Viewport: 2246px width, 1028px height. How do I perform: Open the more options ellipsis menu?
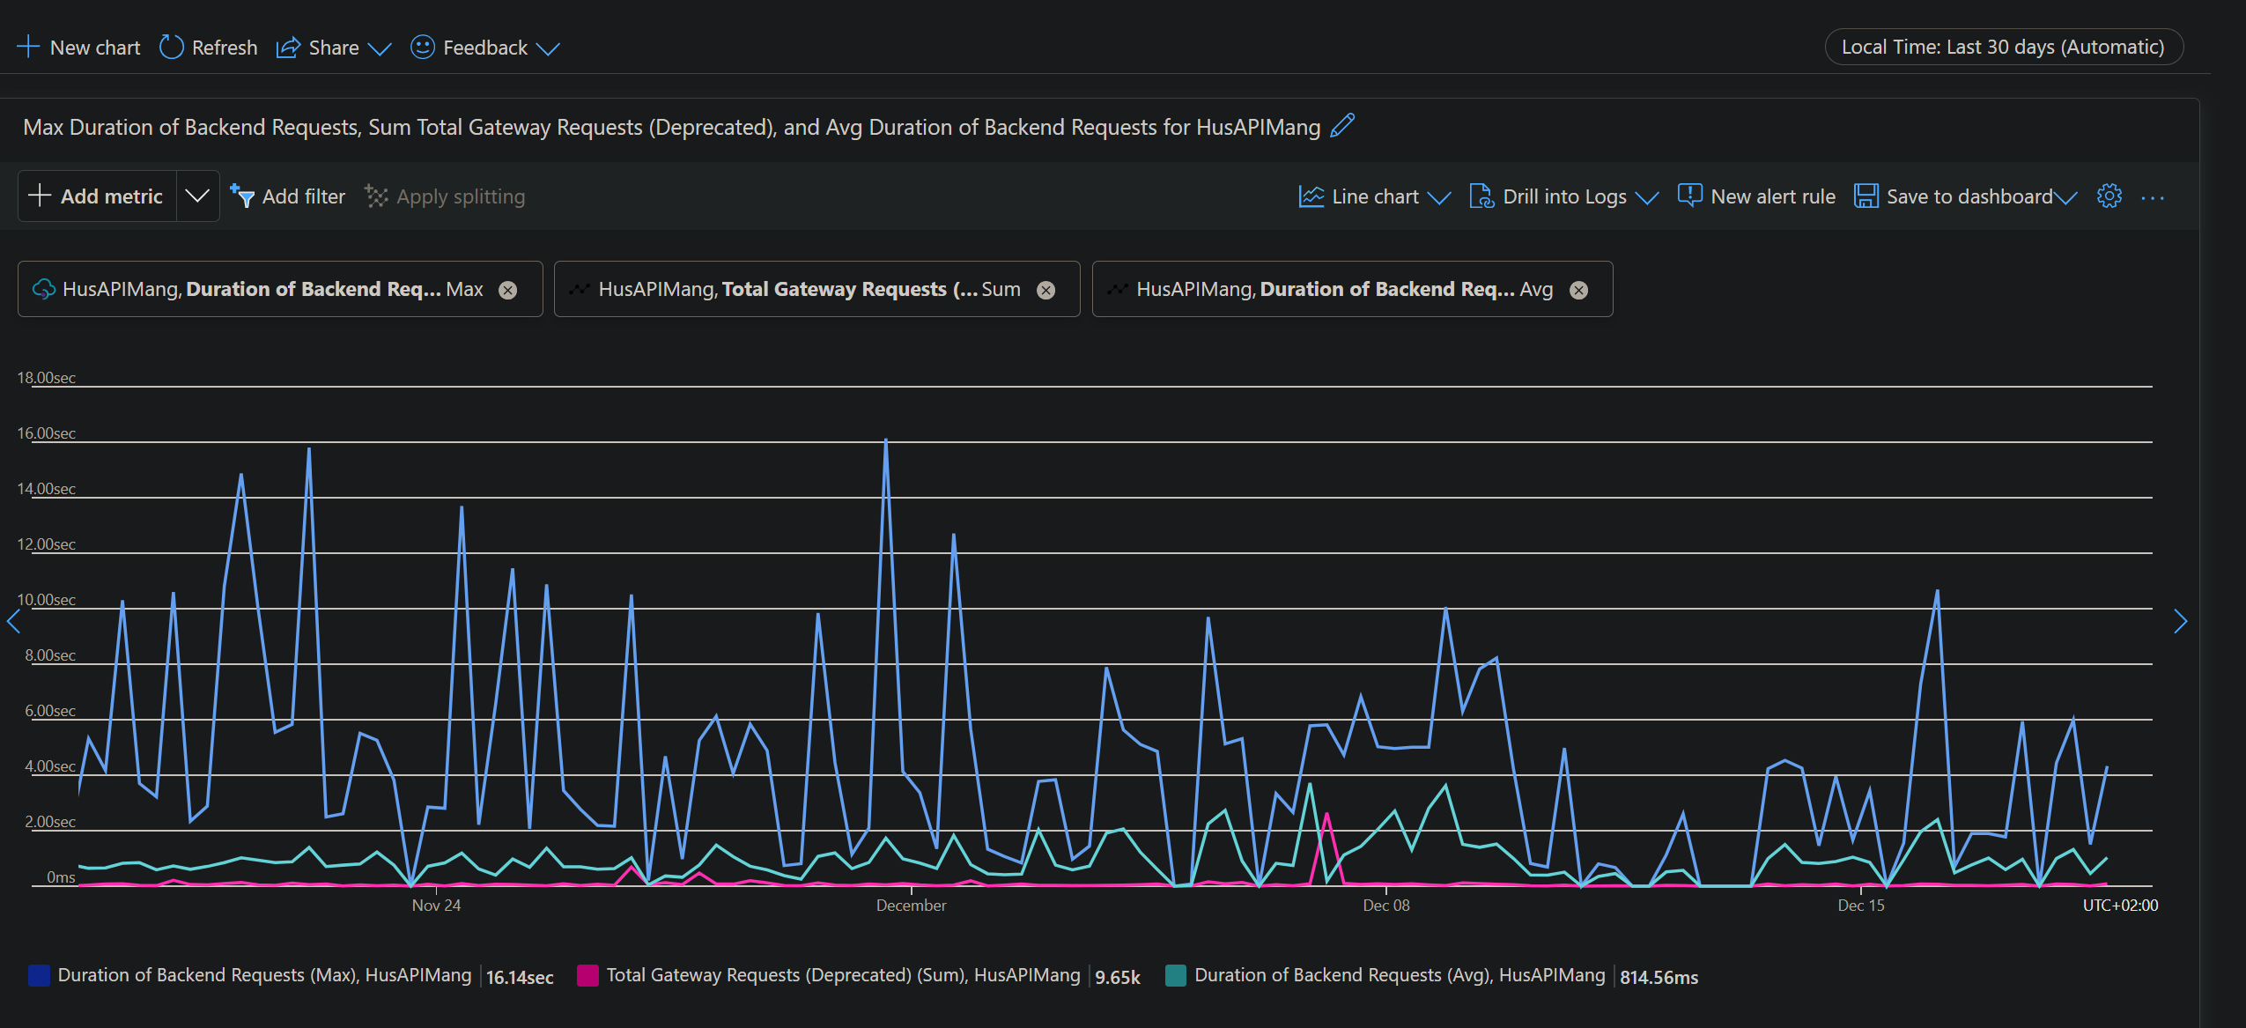click(2153, 197)
